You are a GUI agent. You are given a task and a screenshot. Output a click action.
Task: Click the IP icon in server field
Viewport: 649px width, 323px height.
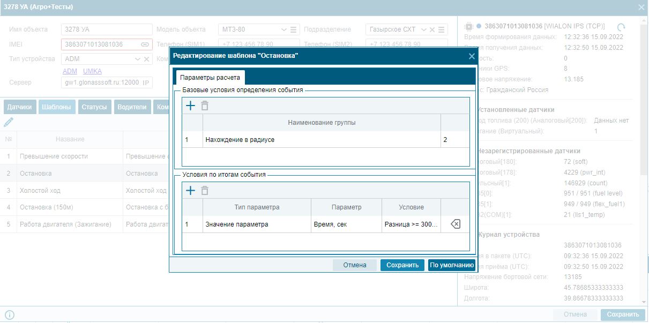point(146,82)
